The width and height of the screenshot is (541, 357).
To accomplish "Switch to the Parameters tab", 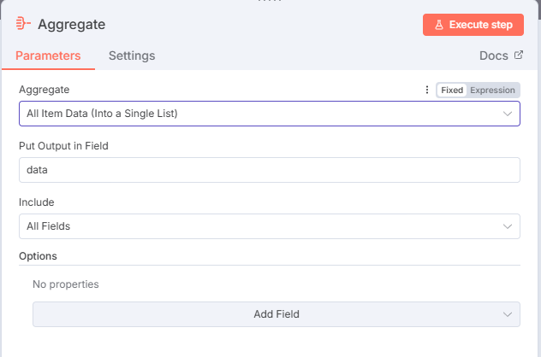I will point(48,56).
